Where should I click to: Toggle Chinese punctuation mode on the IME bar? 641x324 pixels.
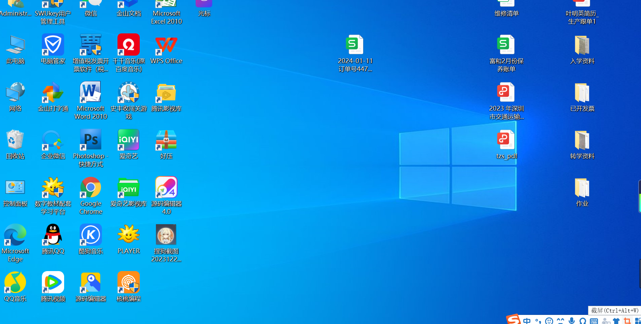click(x=538, y=321)
